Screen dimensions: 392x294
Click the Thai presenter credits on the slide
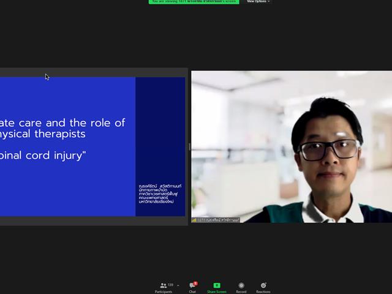(x=160, y=194)
